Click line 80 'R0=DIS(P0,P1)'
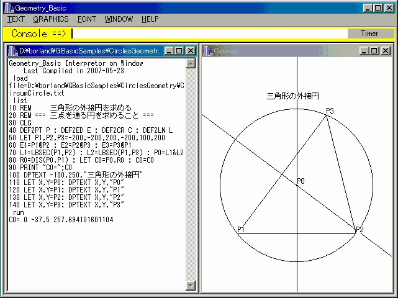 (x=81, y=160)
